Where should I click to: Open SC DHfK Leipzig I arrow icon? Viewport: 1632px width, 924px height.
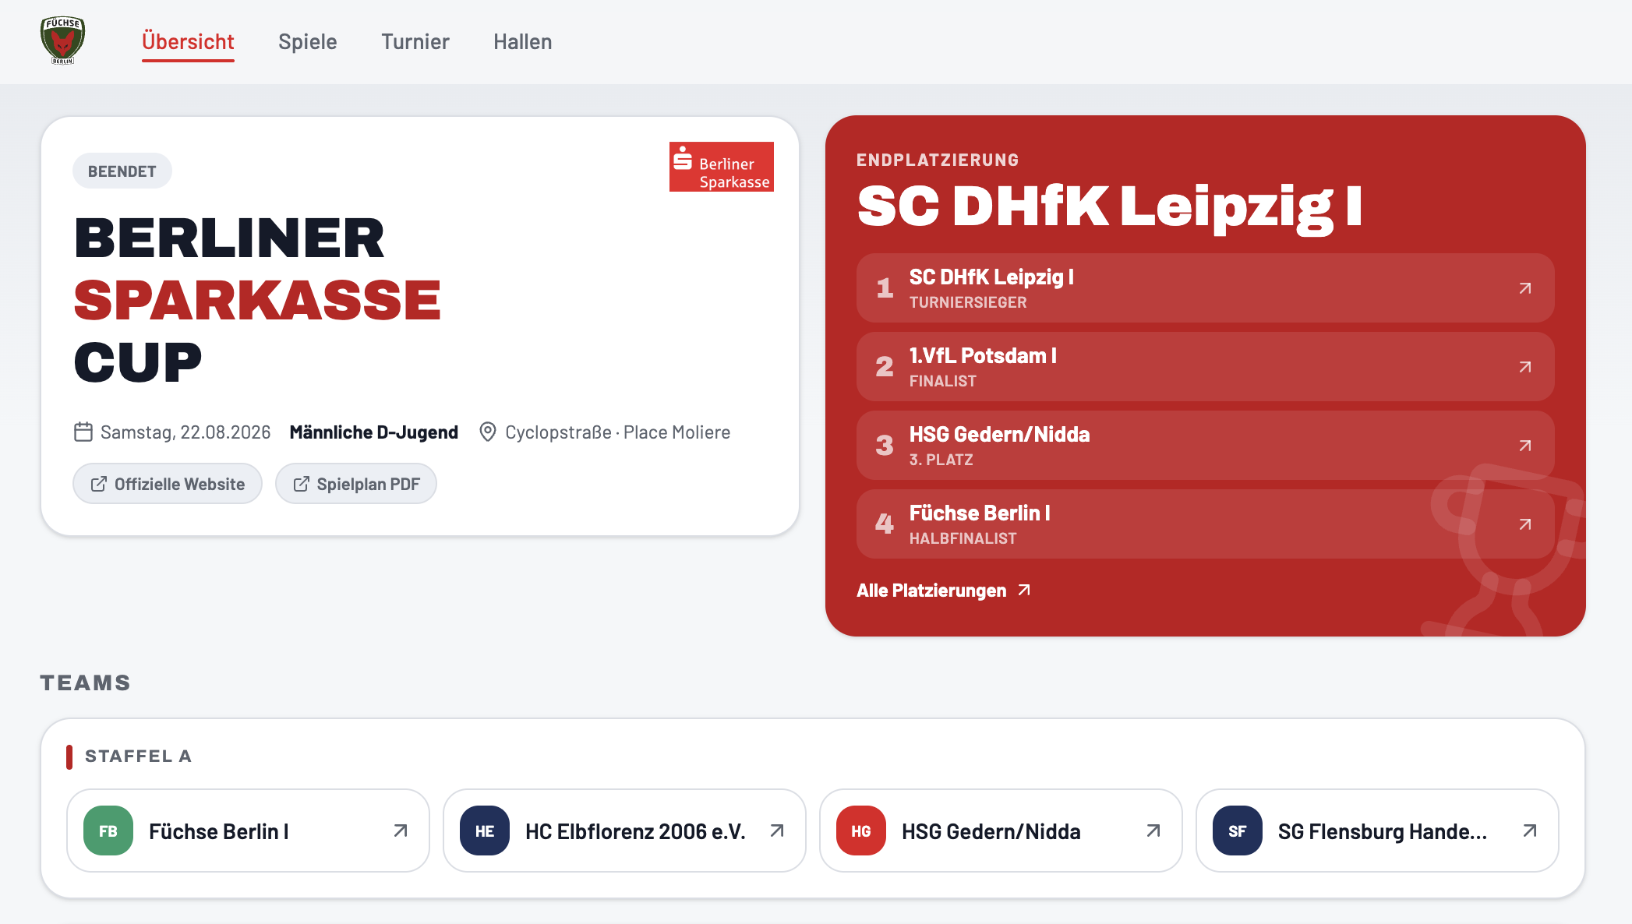[x=1525, y=288]
